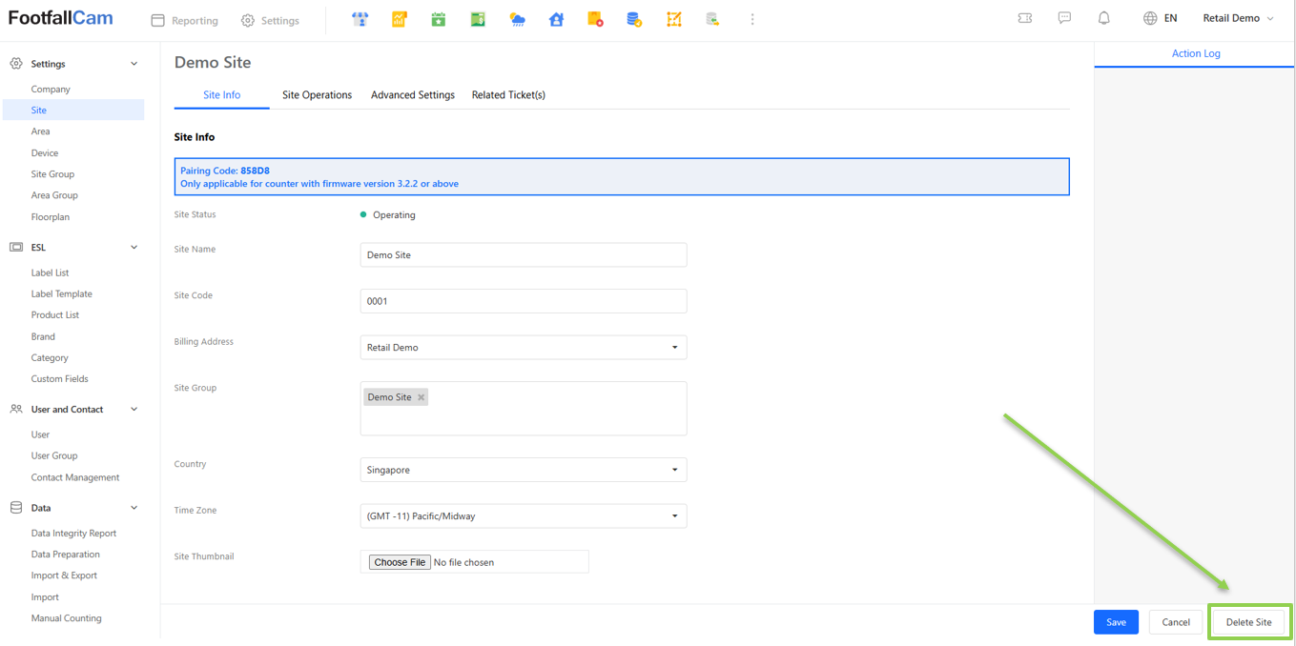This screenshot has width=1296, height=646.
Task: Click the store icon in top toolbar
Action: 360,20
